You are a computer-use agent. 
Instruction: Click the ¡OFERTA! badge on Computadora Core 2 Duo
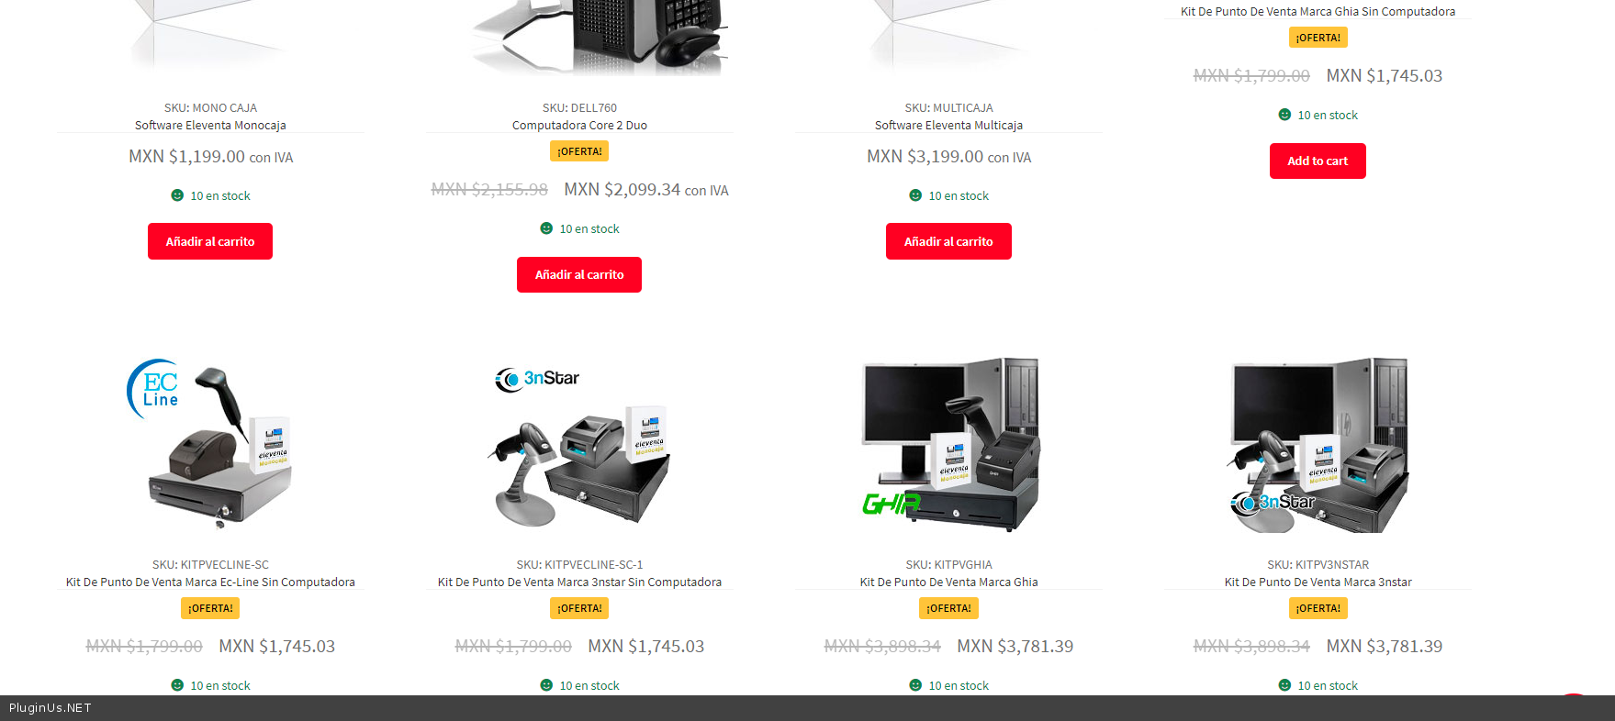[x=579, y=151]
